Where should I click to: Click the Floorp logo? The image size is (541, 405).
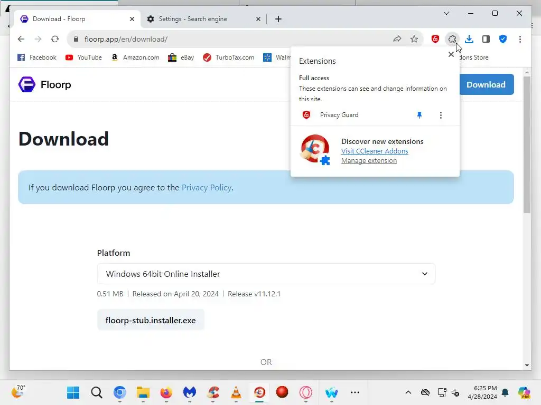(x=44, y=84)
